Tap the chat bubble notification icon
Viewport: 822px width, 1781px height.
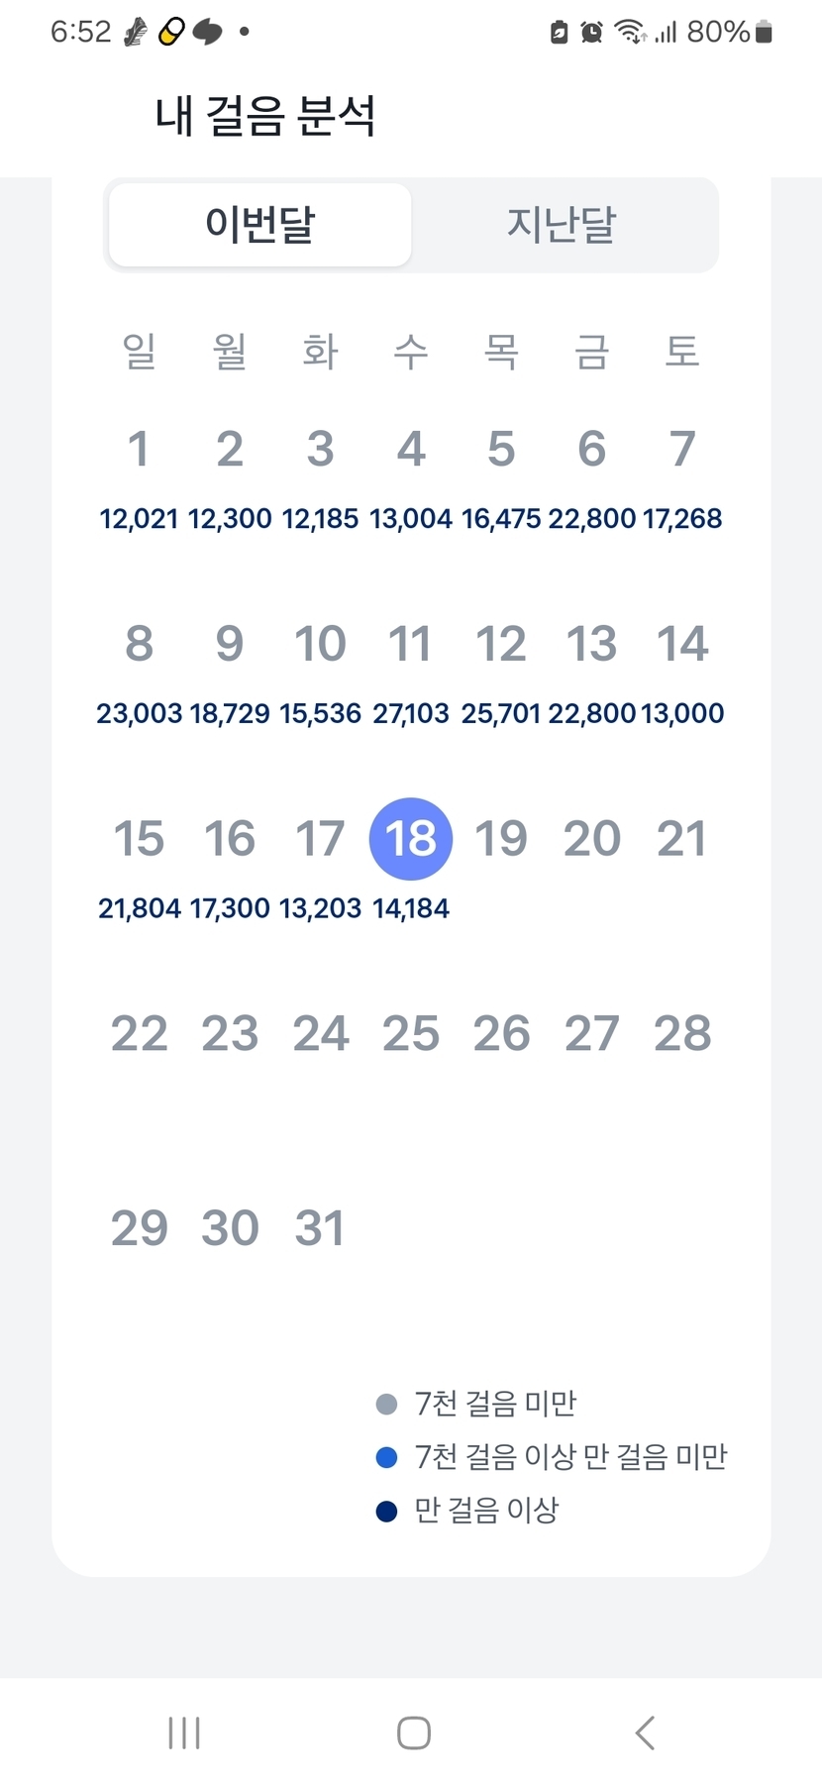[x=207, y=33]
